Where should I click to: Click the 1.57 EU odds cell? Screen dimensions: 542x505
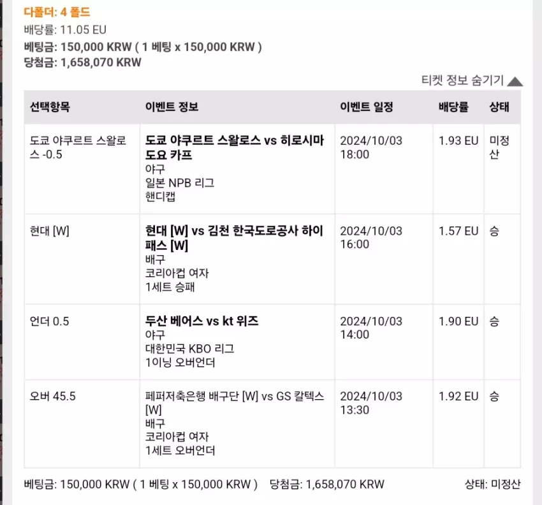coord(458,231)
